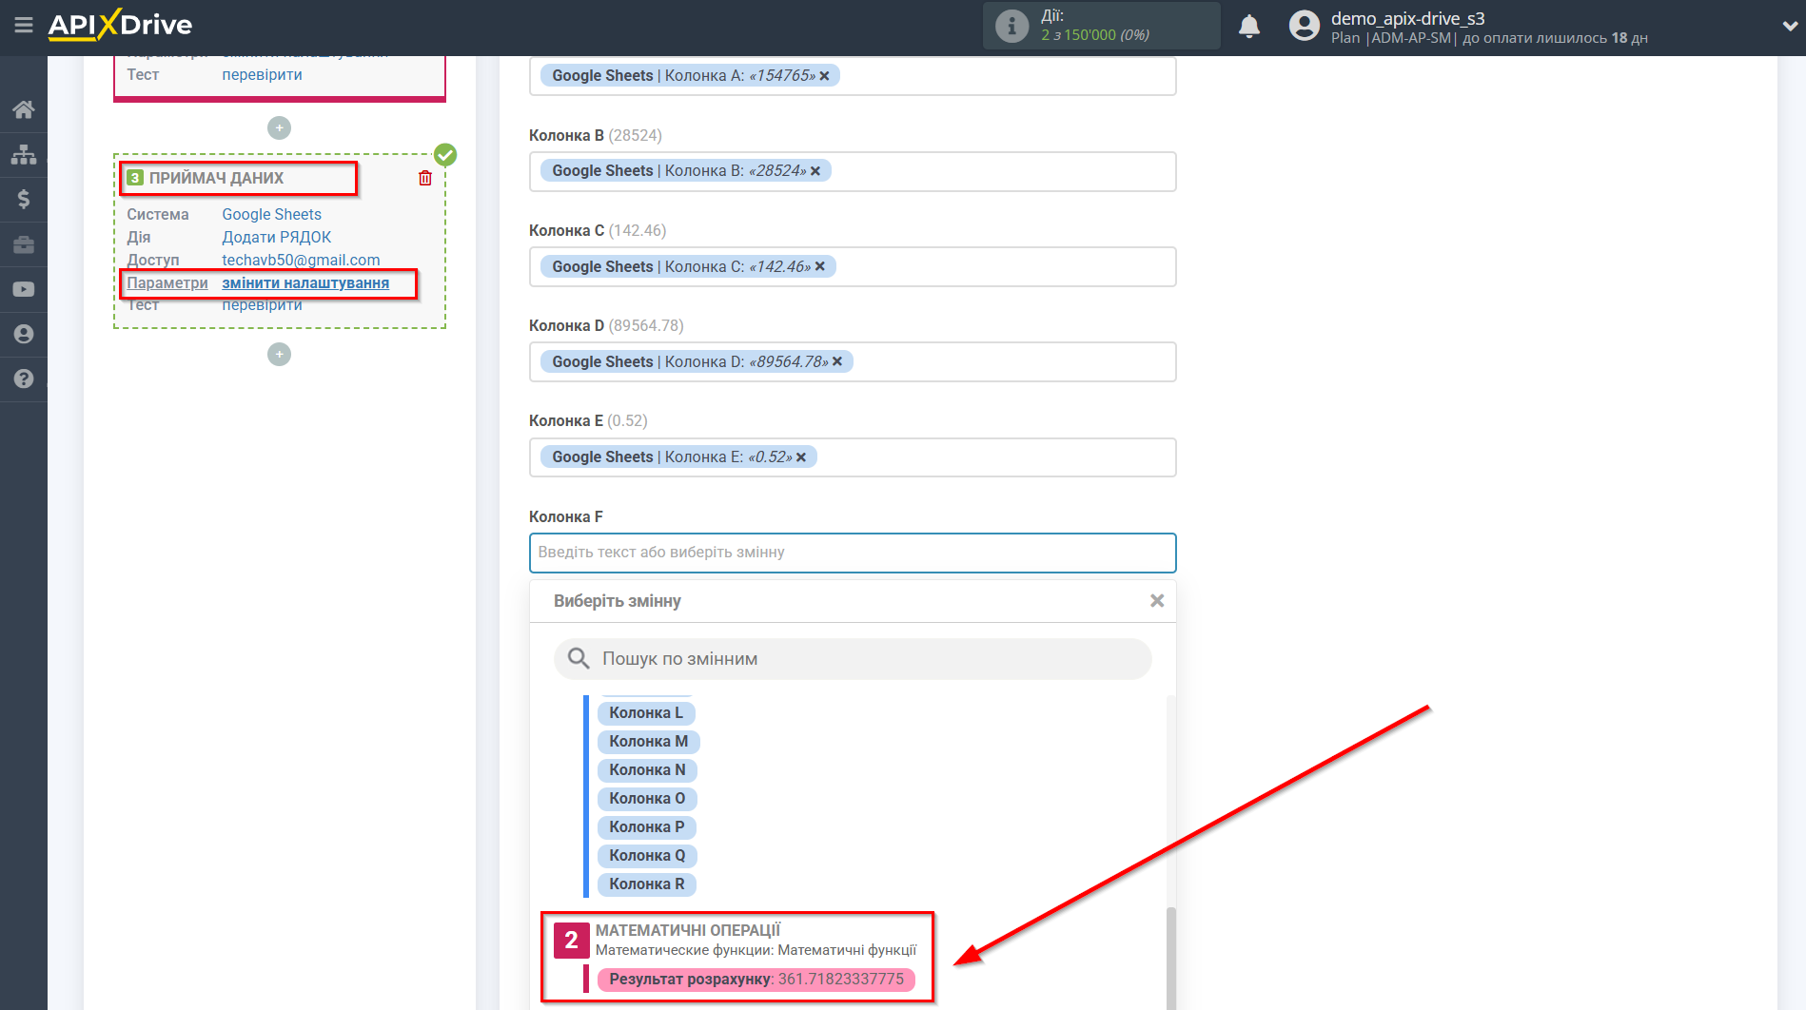Click the Колонка C Google Sheets tag
This screenshot has width=1806, height=1010.
coord(688,266)
